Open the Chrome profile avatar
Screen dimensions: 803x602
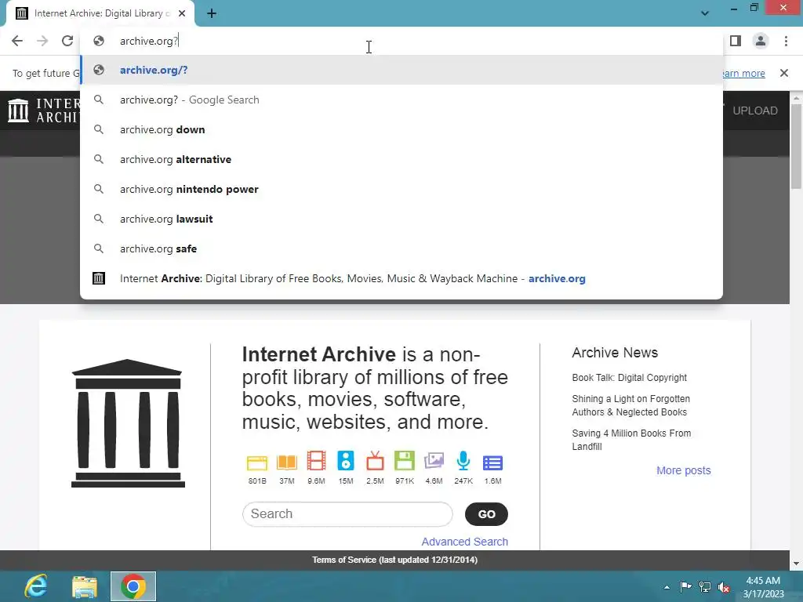[761, 41]
